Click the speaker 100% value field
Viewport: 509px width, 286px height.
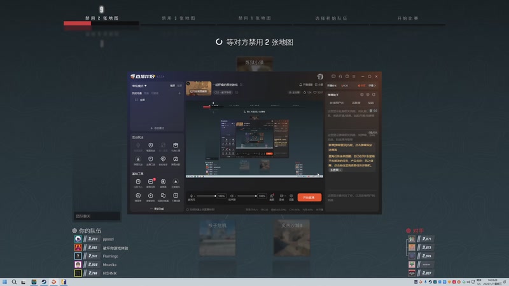(x=262, y=196)
